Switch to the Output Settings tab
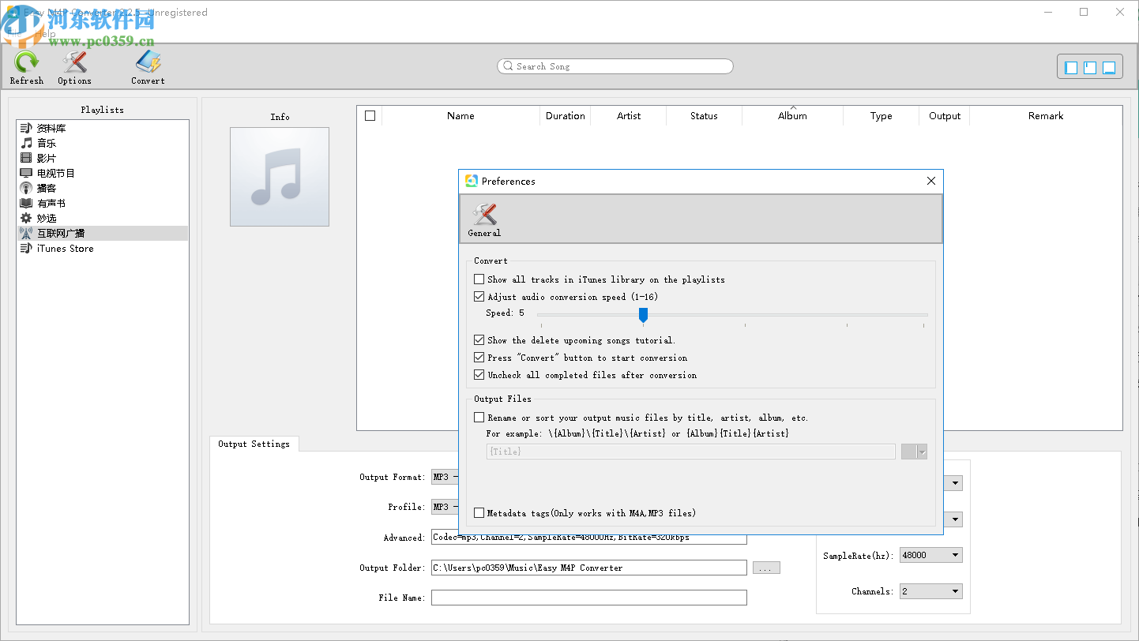The height and width of the screenshot is (641, 1139). [254, 444]
